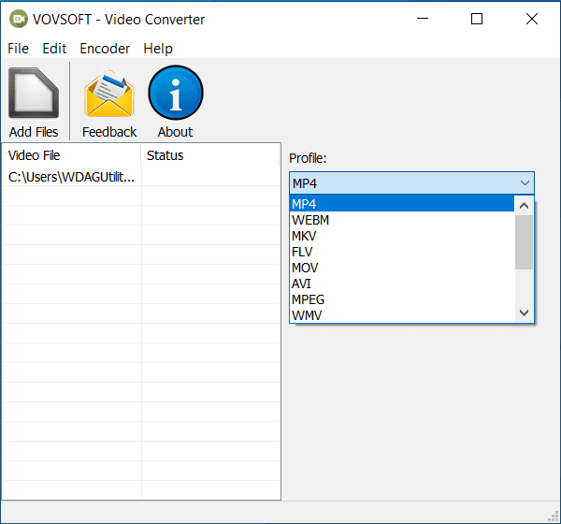Click the profile list scroll down arrow

tap(524, 313)
